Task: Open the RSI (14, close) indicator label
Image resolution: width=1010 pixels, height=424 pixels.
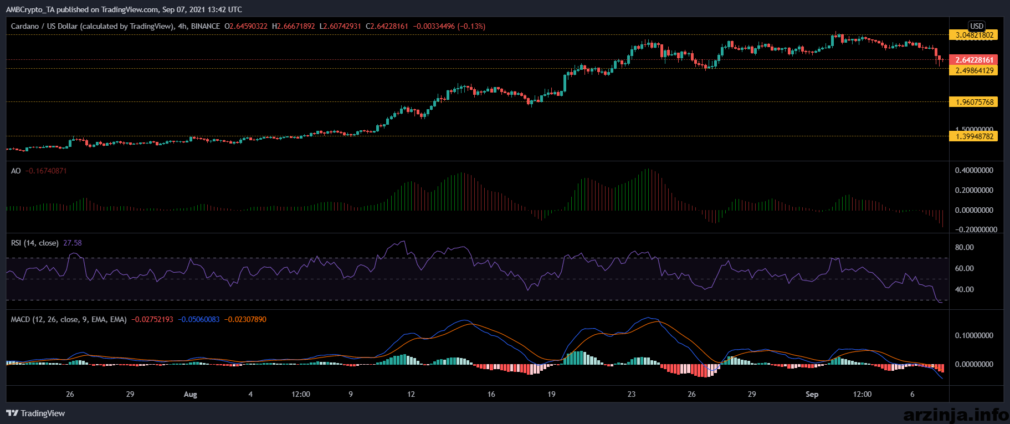Action: coord(34,243)
